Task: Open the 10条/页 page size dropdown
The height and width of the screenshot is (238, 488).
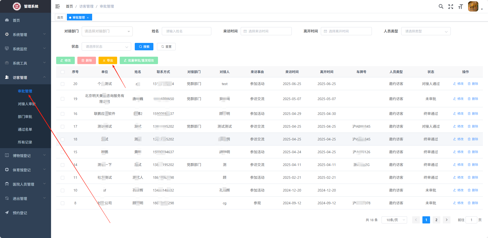Action: click(x=394, y=220)
